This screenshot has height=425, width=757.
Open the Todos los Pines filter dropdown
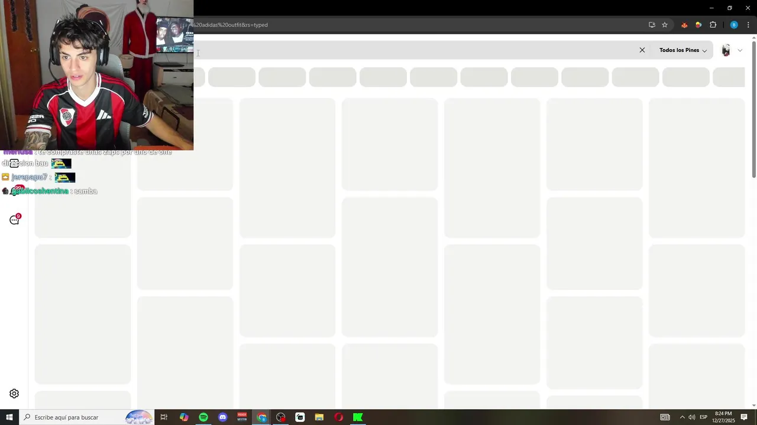point(683,50)
